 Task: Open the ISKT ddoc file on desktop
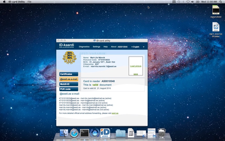click(x=216, y=27)
